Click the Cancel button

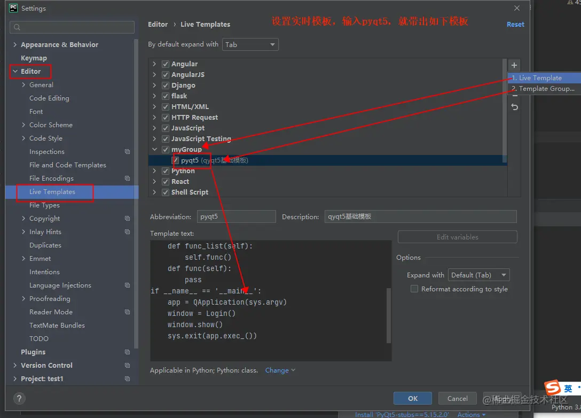[x=457, y=398]
